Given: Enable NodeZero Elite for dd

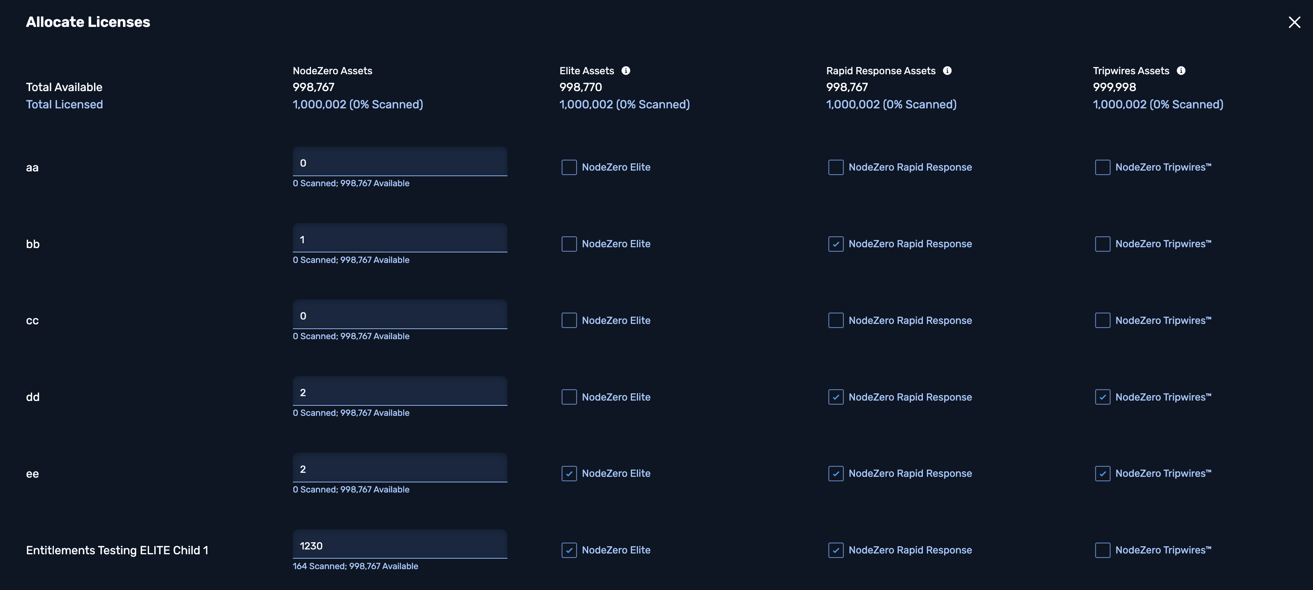Looking at the screenshot, I should (569, 397).
